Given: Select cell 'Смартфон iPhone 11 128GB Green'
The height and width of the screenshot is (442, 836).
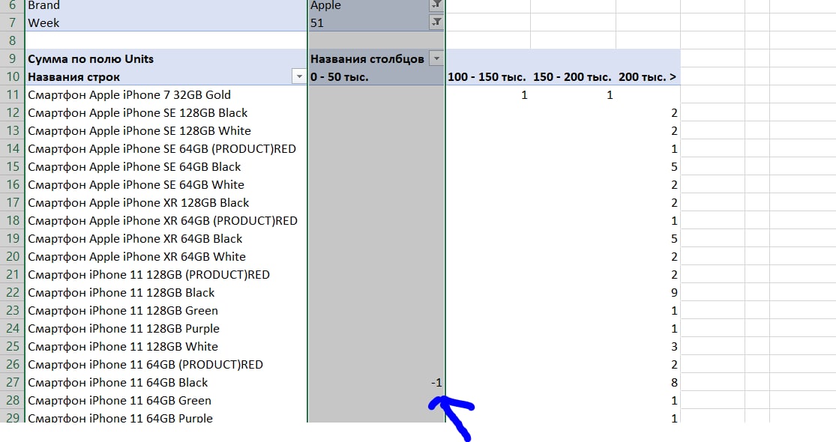Looking at the screenshot, I should (x=166, y=310).
